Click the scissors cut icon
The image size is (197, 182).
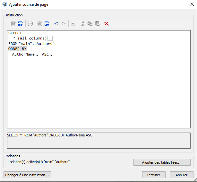pos(83,24)
